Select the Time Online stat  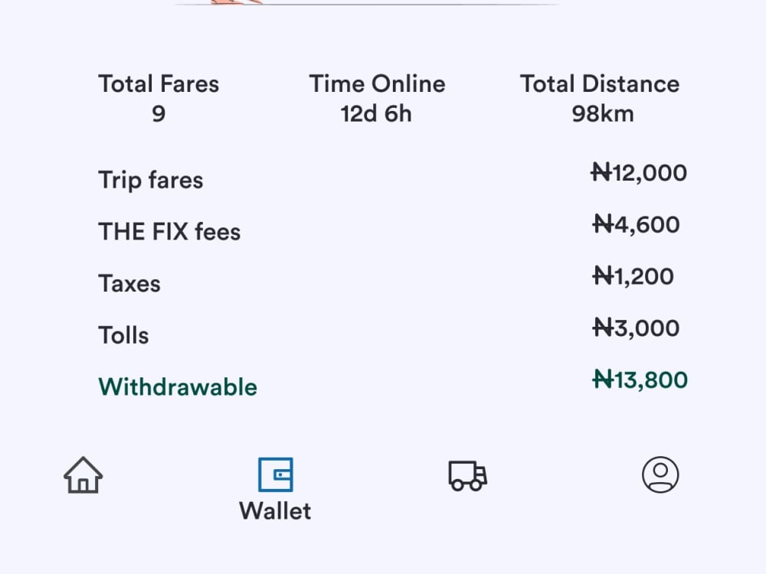click(x=377, y=98)
